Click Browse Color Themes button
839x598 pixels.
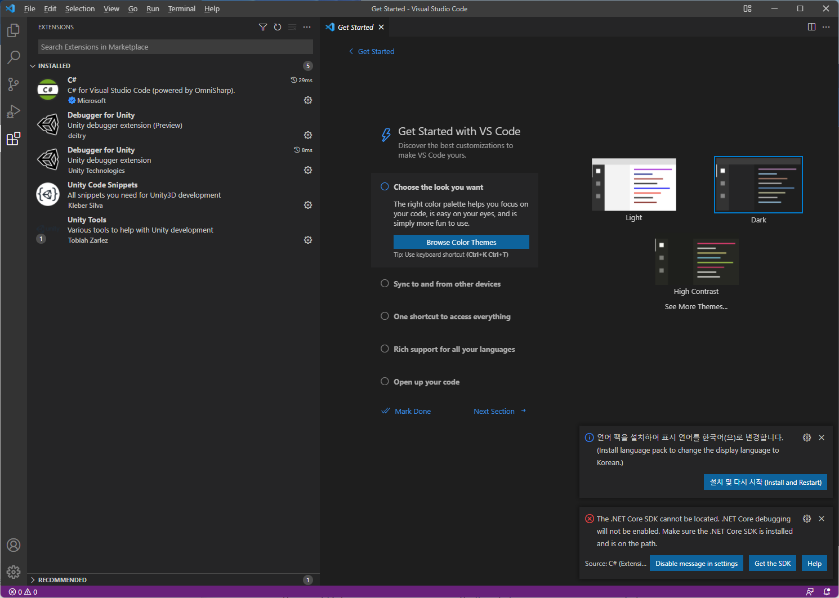coord(461,242)
